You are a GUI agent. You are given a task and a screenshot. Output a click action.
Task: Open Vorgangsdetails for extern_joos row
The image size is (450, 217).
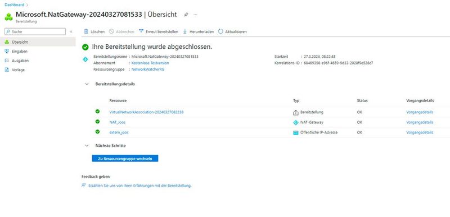420,132
